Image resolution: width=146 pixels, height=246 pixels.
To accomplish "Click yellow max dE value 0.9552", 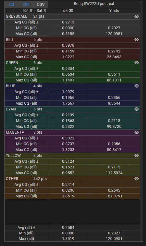I will coord(68,173).
